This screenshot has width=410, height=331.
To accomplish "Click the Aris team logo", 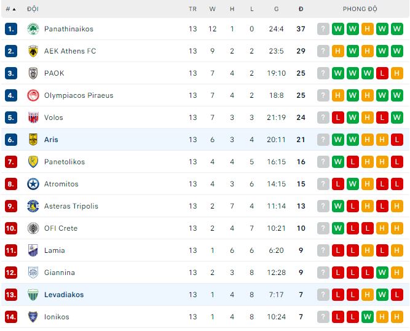I will pos(33,140).
